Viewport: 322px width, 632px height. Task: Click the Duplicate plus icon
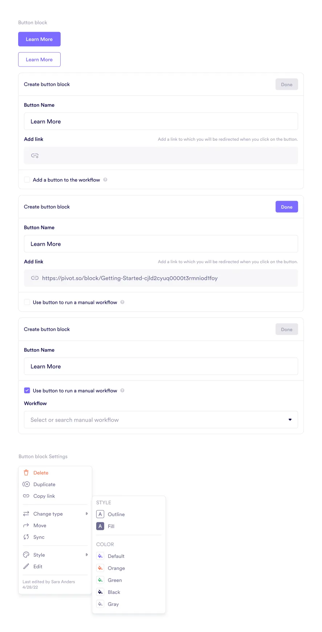(x=26, y=484)
